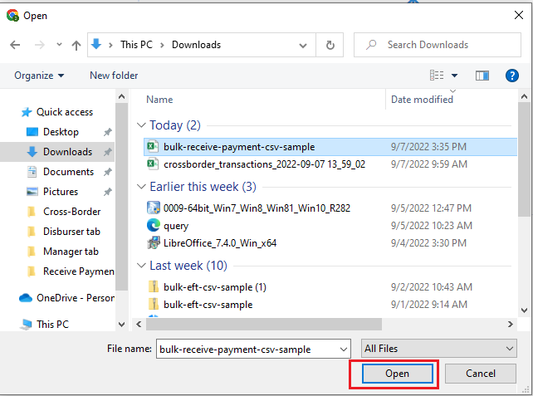Select Documents in Quick access
The image size is (533, 396).
pos(68,172)
